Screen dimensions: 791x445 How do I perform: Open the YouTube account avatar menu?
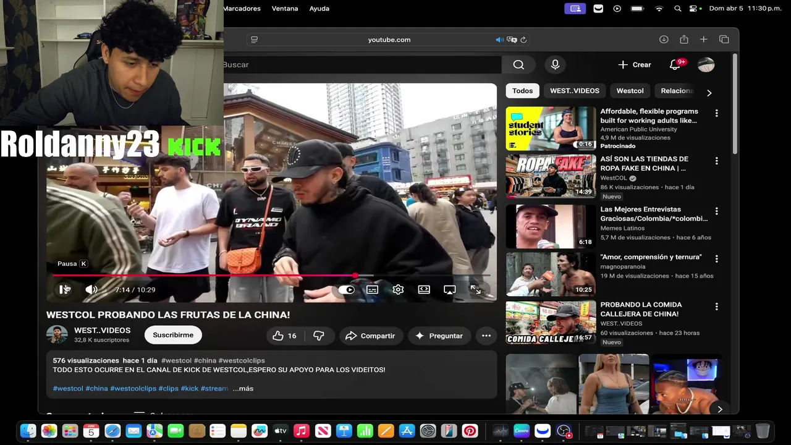pyautogui.click(x=706, y=64)
